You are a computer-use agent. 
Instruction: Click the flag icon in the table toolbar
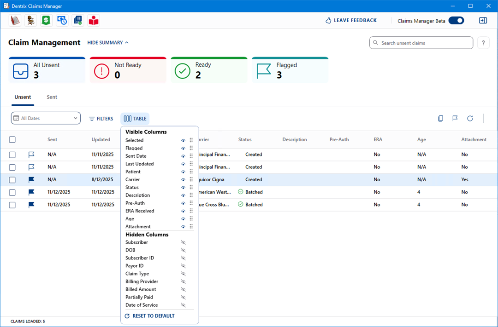(455, 119)
